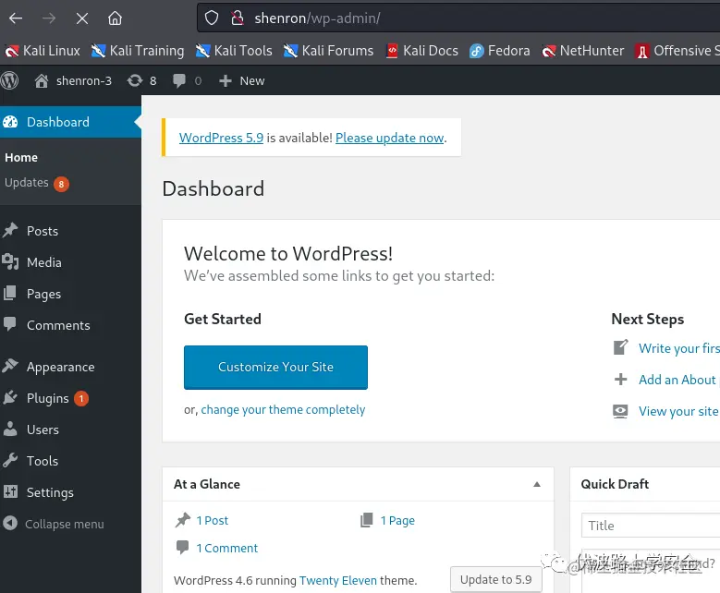Click the plus icon beside Add an About
Viewport: 720px width, 593px height.
tap(621, 379)
